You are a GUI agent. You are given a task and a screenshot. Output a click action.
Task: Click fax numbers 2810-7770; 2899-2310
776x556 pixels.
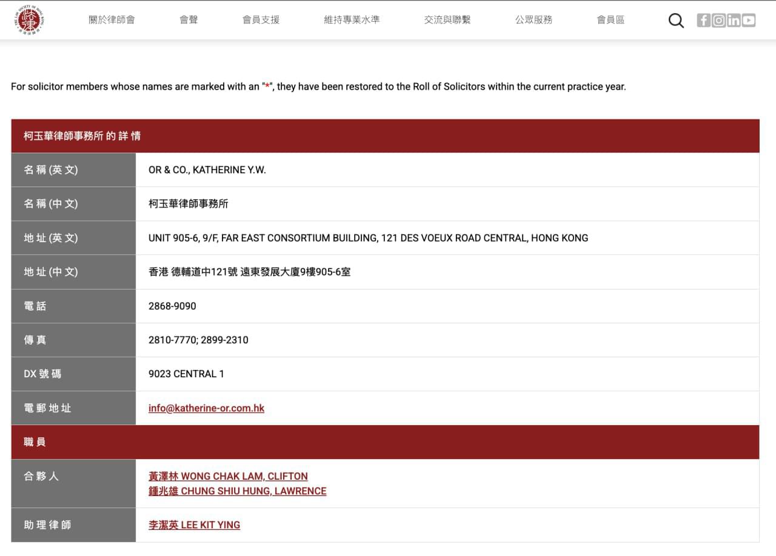198,340
